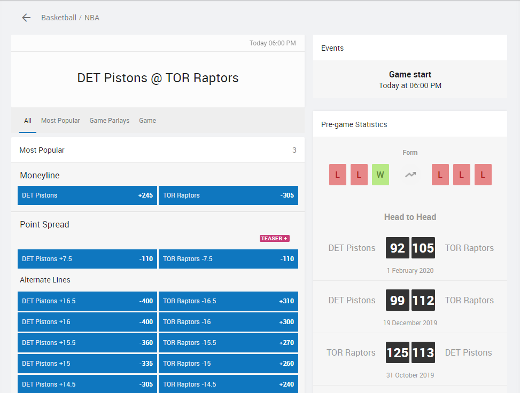Click the TEASER + badge
Viewport: 520px width, 393px height.
(x=274, y=238)
